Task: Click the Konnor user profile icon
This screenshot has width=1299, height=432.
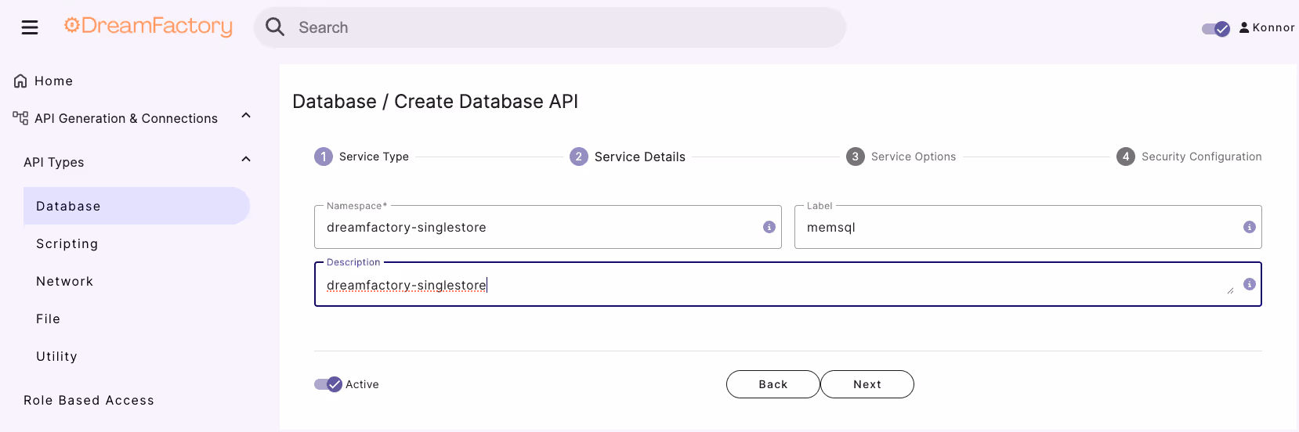Action: [x=1244, y=27]
